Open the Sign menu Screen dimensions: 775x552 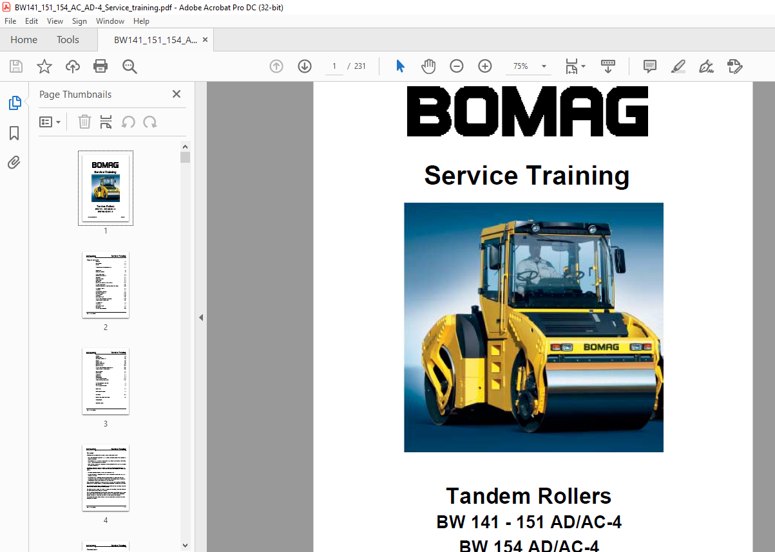tap(79, 21)
